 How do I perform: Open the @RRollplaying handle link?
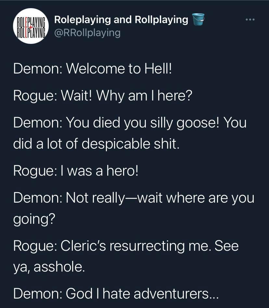87,33
